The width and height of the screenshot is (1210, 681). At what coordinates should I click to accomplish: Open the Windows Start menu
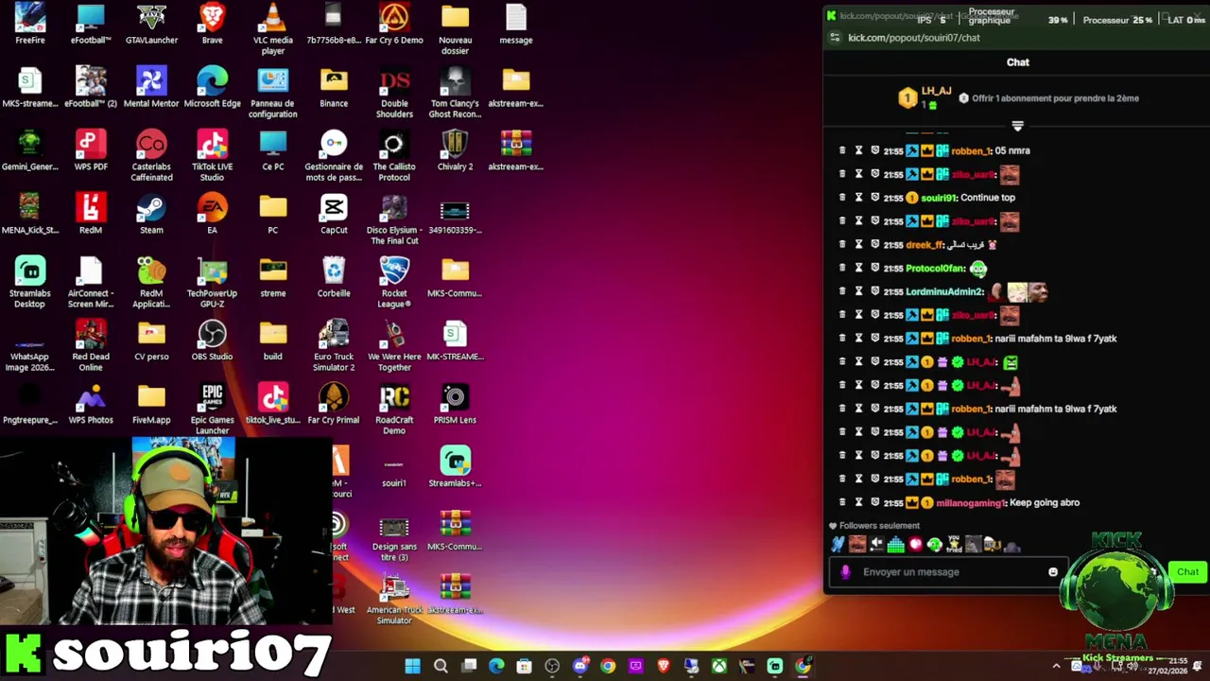412,666
